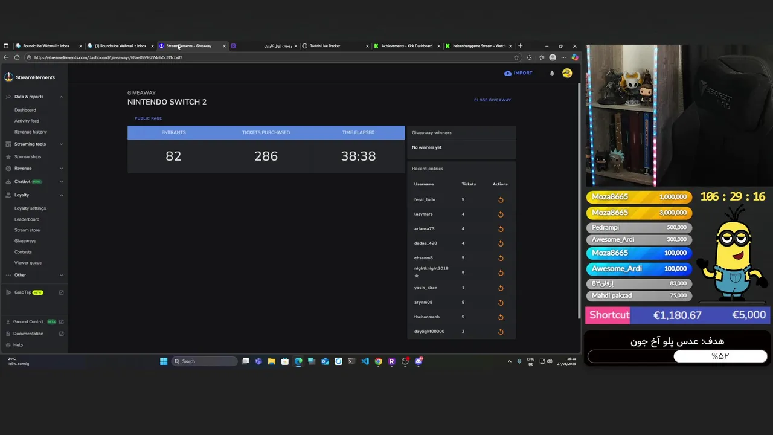Click the IMPORT button

518,73
